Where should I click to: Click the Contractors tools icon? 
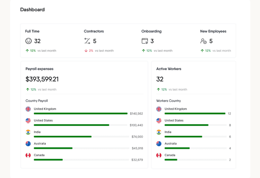pos(87,41)
